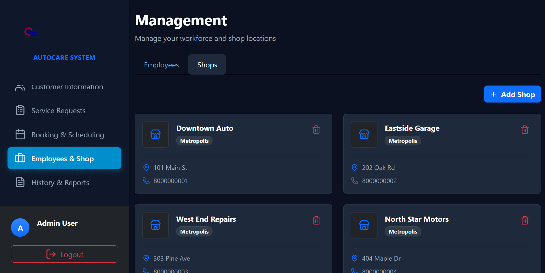This screenshot has height=273, width=545.
Task: Click the address 202 Oak Rd
Action: tap(378, 168)
